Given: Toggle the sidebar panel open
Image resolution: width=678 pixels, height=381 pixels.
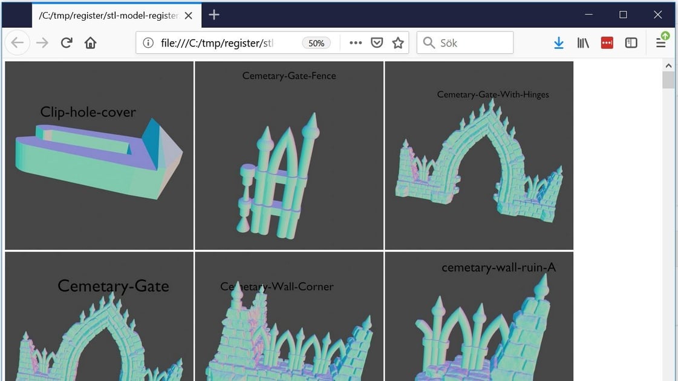Looking at the screenshot, I should [631, 42].
